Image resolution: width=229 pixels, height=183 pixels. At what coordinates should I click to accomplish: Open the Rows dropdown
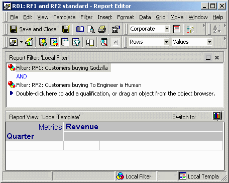point(166,42)
